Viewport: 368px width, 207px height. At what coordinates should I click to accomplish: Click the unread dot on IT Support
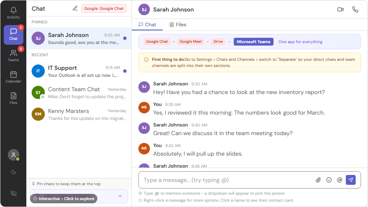pos(125,71)
